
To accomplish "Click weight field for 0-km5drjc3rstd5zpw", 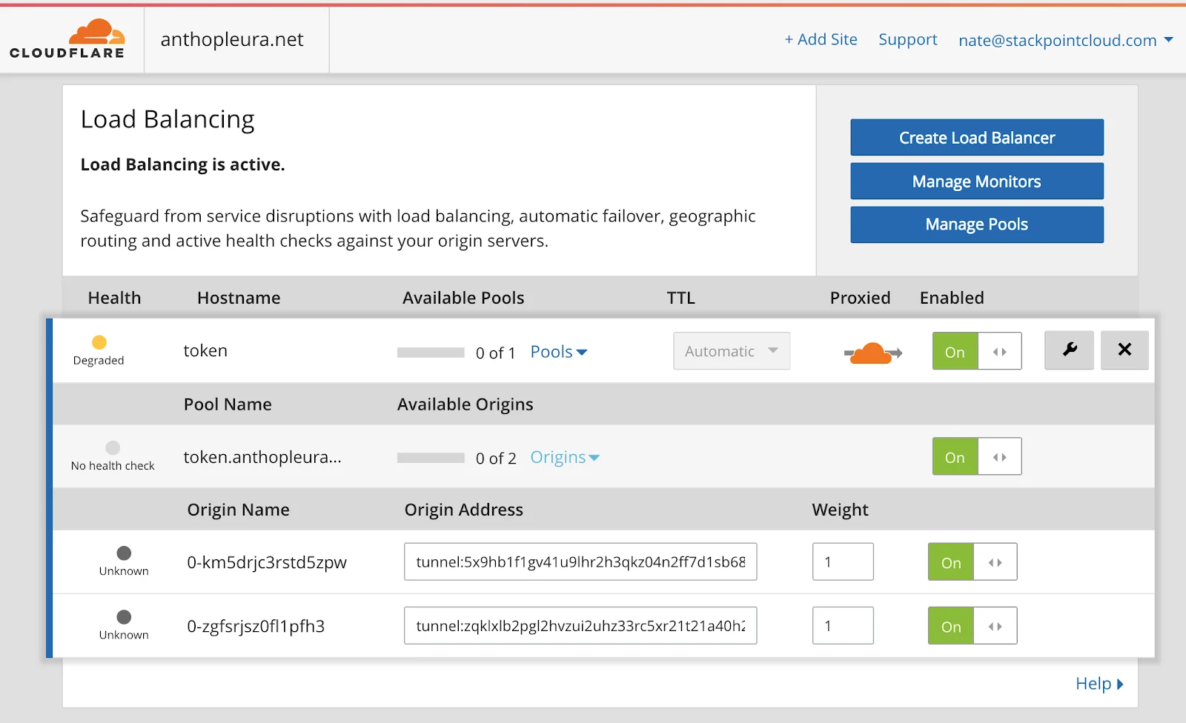I will [843, 562].
